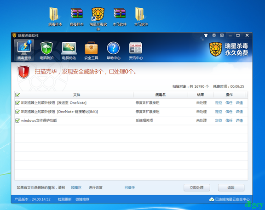Viewport: 265px width, 210px height.
Task: Click the 操作 column header
Action: click(x=229, y=95)
